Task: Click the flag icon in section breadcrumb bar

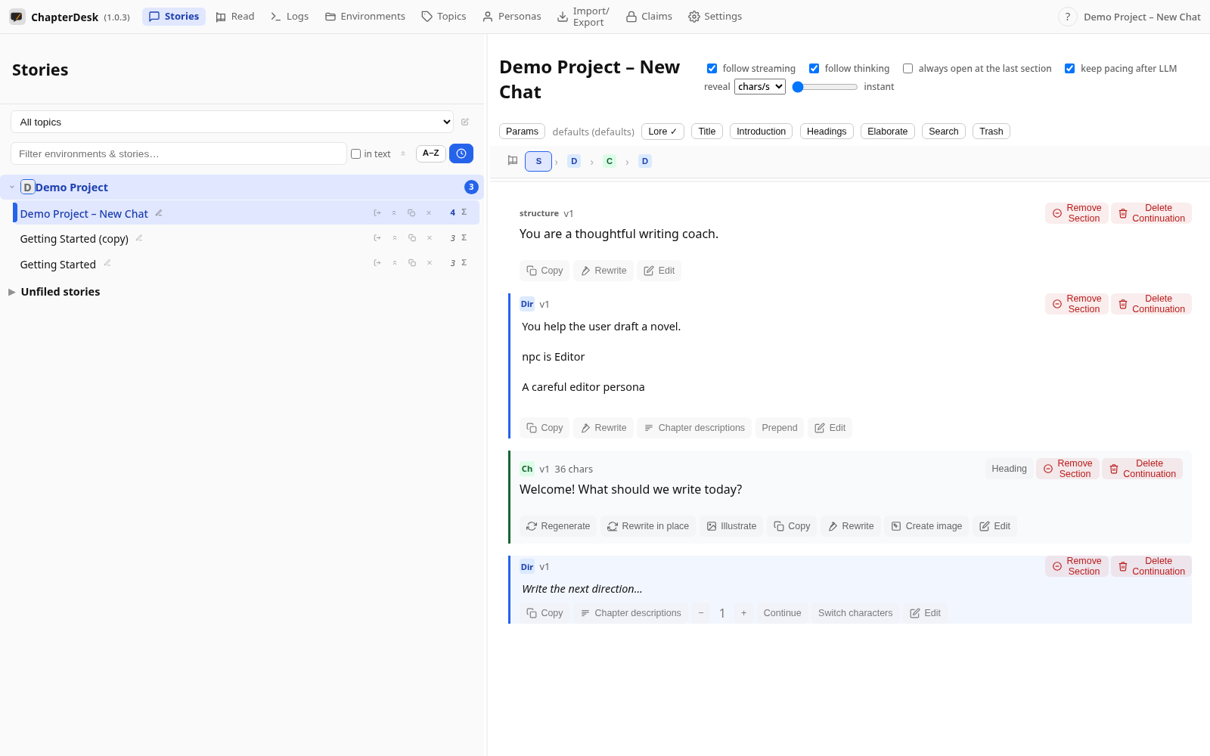Action: [x=513, y=160]
